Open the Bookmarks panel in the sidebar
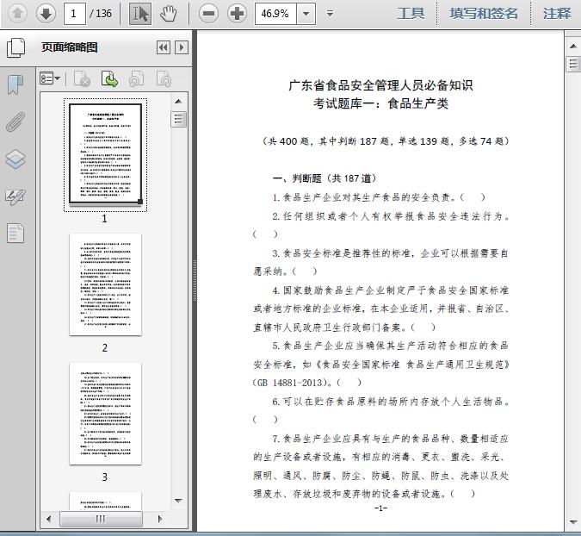The height and width of the screenshot is (536, 581). coord(15,84)
